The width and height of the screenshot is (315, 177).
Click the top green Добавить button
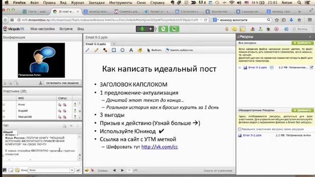click(302, 43)
